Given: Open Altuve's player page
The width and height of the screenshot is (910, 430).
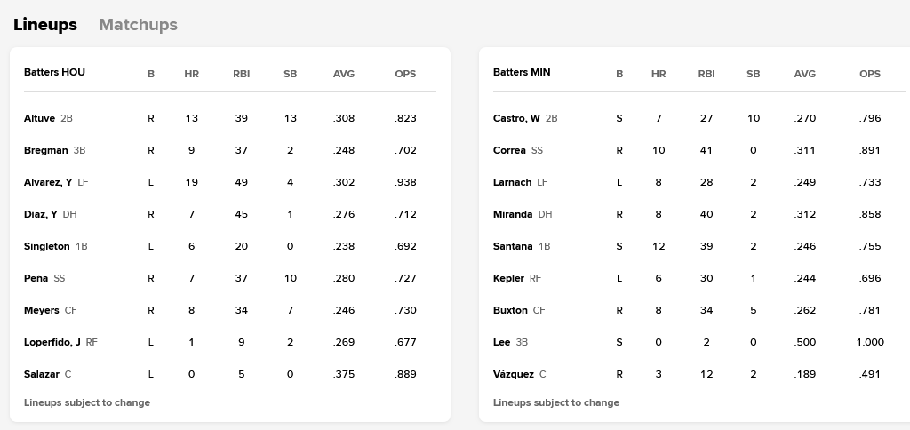Looking at the screenshot, I should click(x=39, y=118).
